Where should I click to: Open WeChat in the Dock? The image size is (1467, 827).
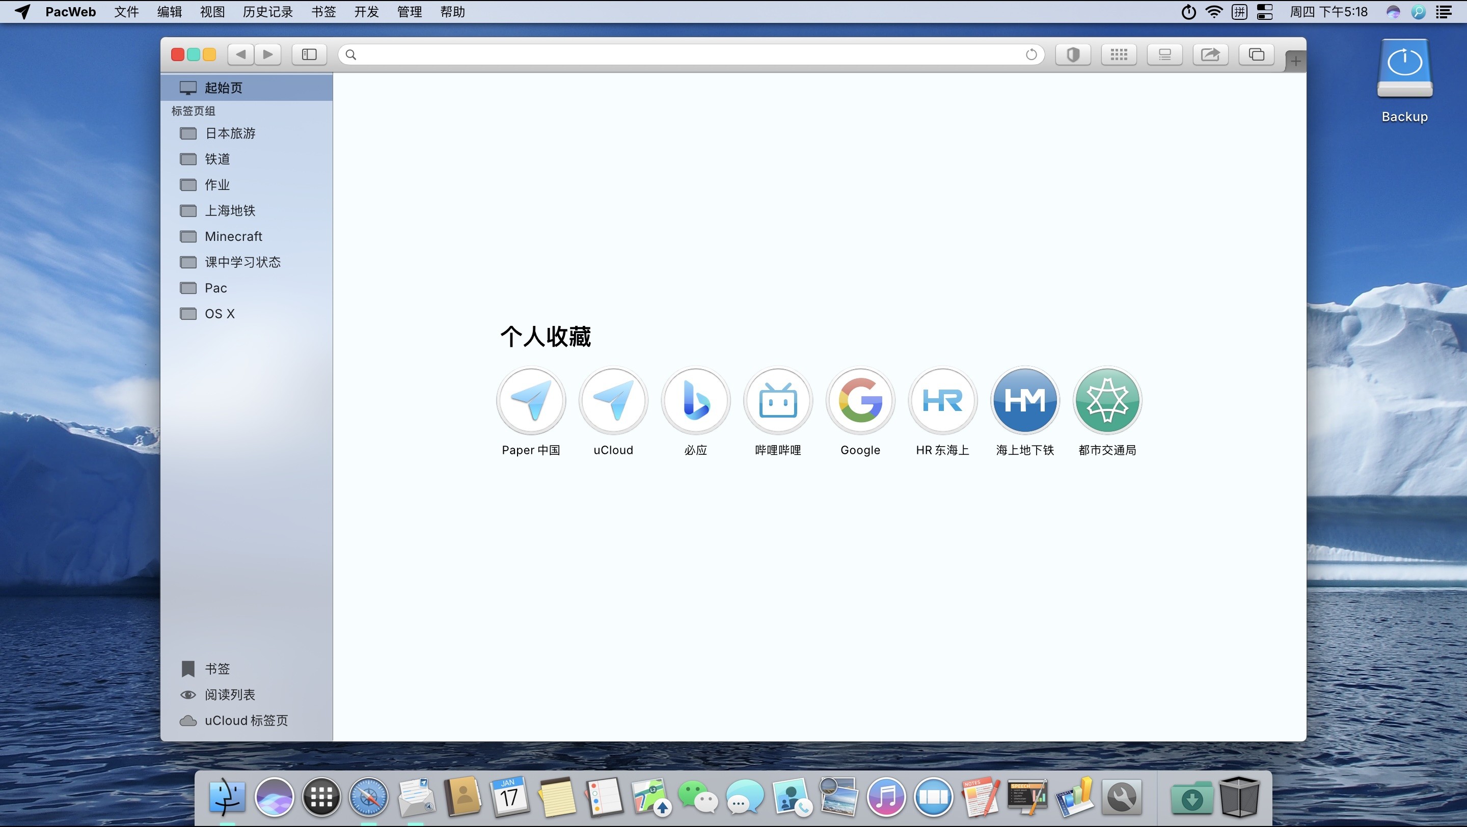click(x=698, y=797)
